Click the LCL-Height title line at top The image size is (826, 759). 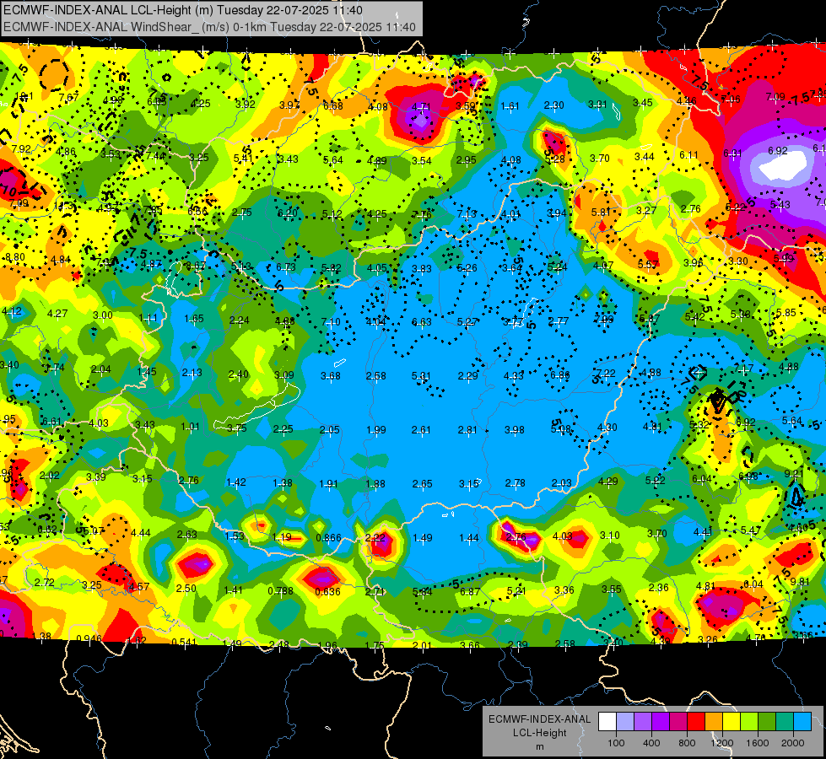click(x=183, y=10)
